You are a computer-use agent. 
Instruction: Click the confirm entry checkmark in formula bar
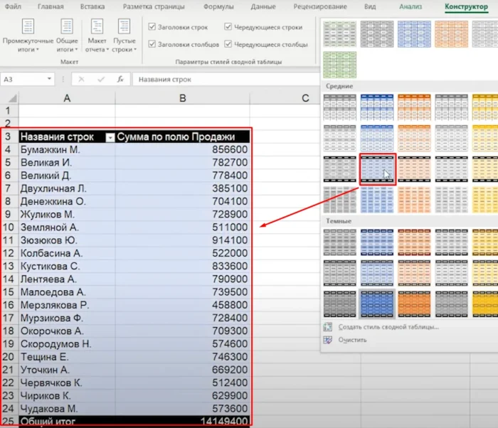click(101, 80)
